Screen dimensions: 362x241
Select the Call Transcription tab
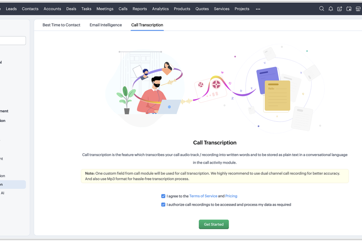(x=147, y=25)
